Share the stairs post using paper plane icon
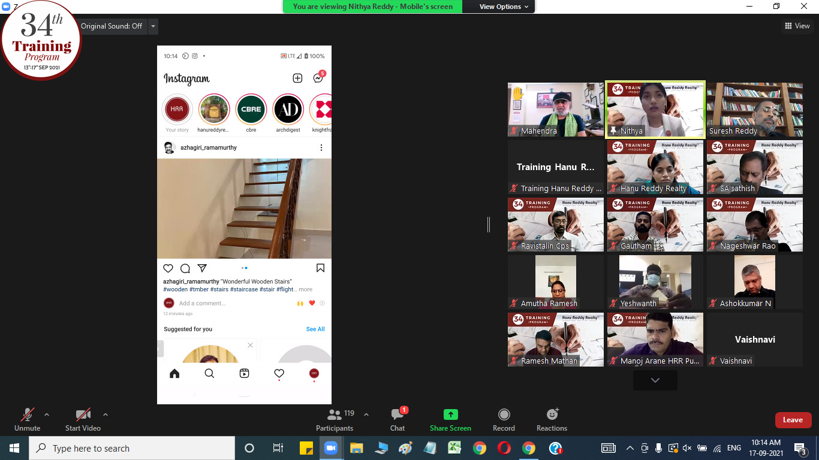This screenshot has width=819, height=460. pos(202,268)
